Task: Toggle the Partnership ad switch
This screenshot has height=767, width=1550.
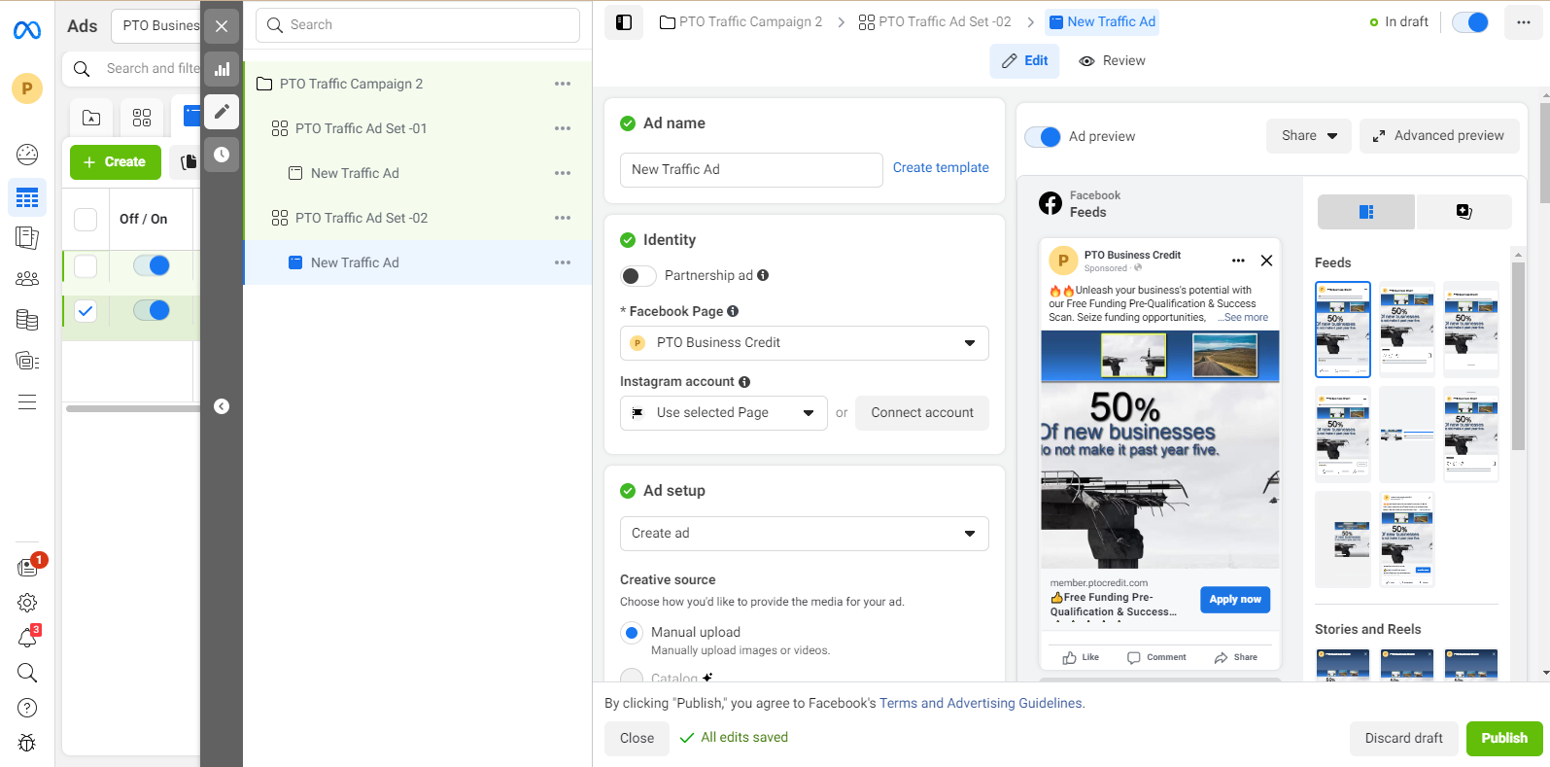Action: 637,276
